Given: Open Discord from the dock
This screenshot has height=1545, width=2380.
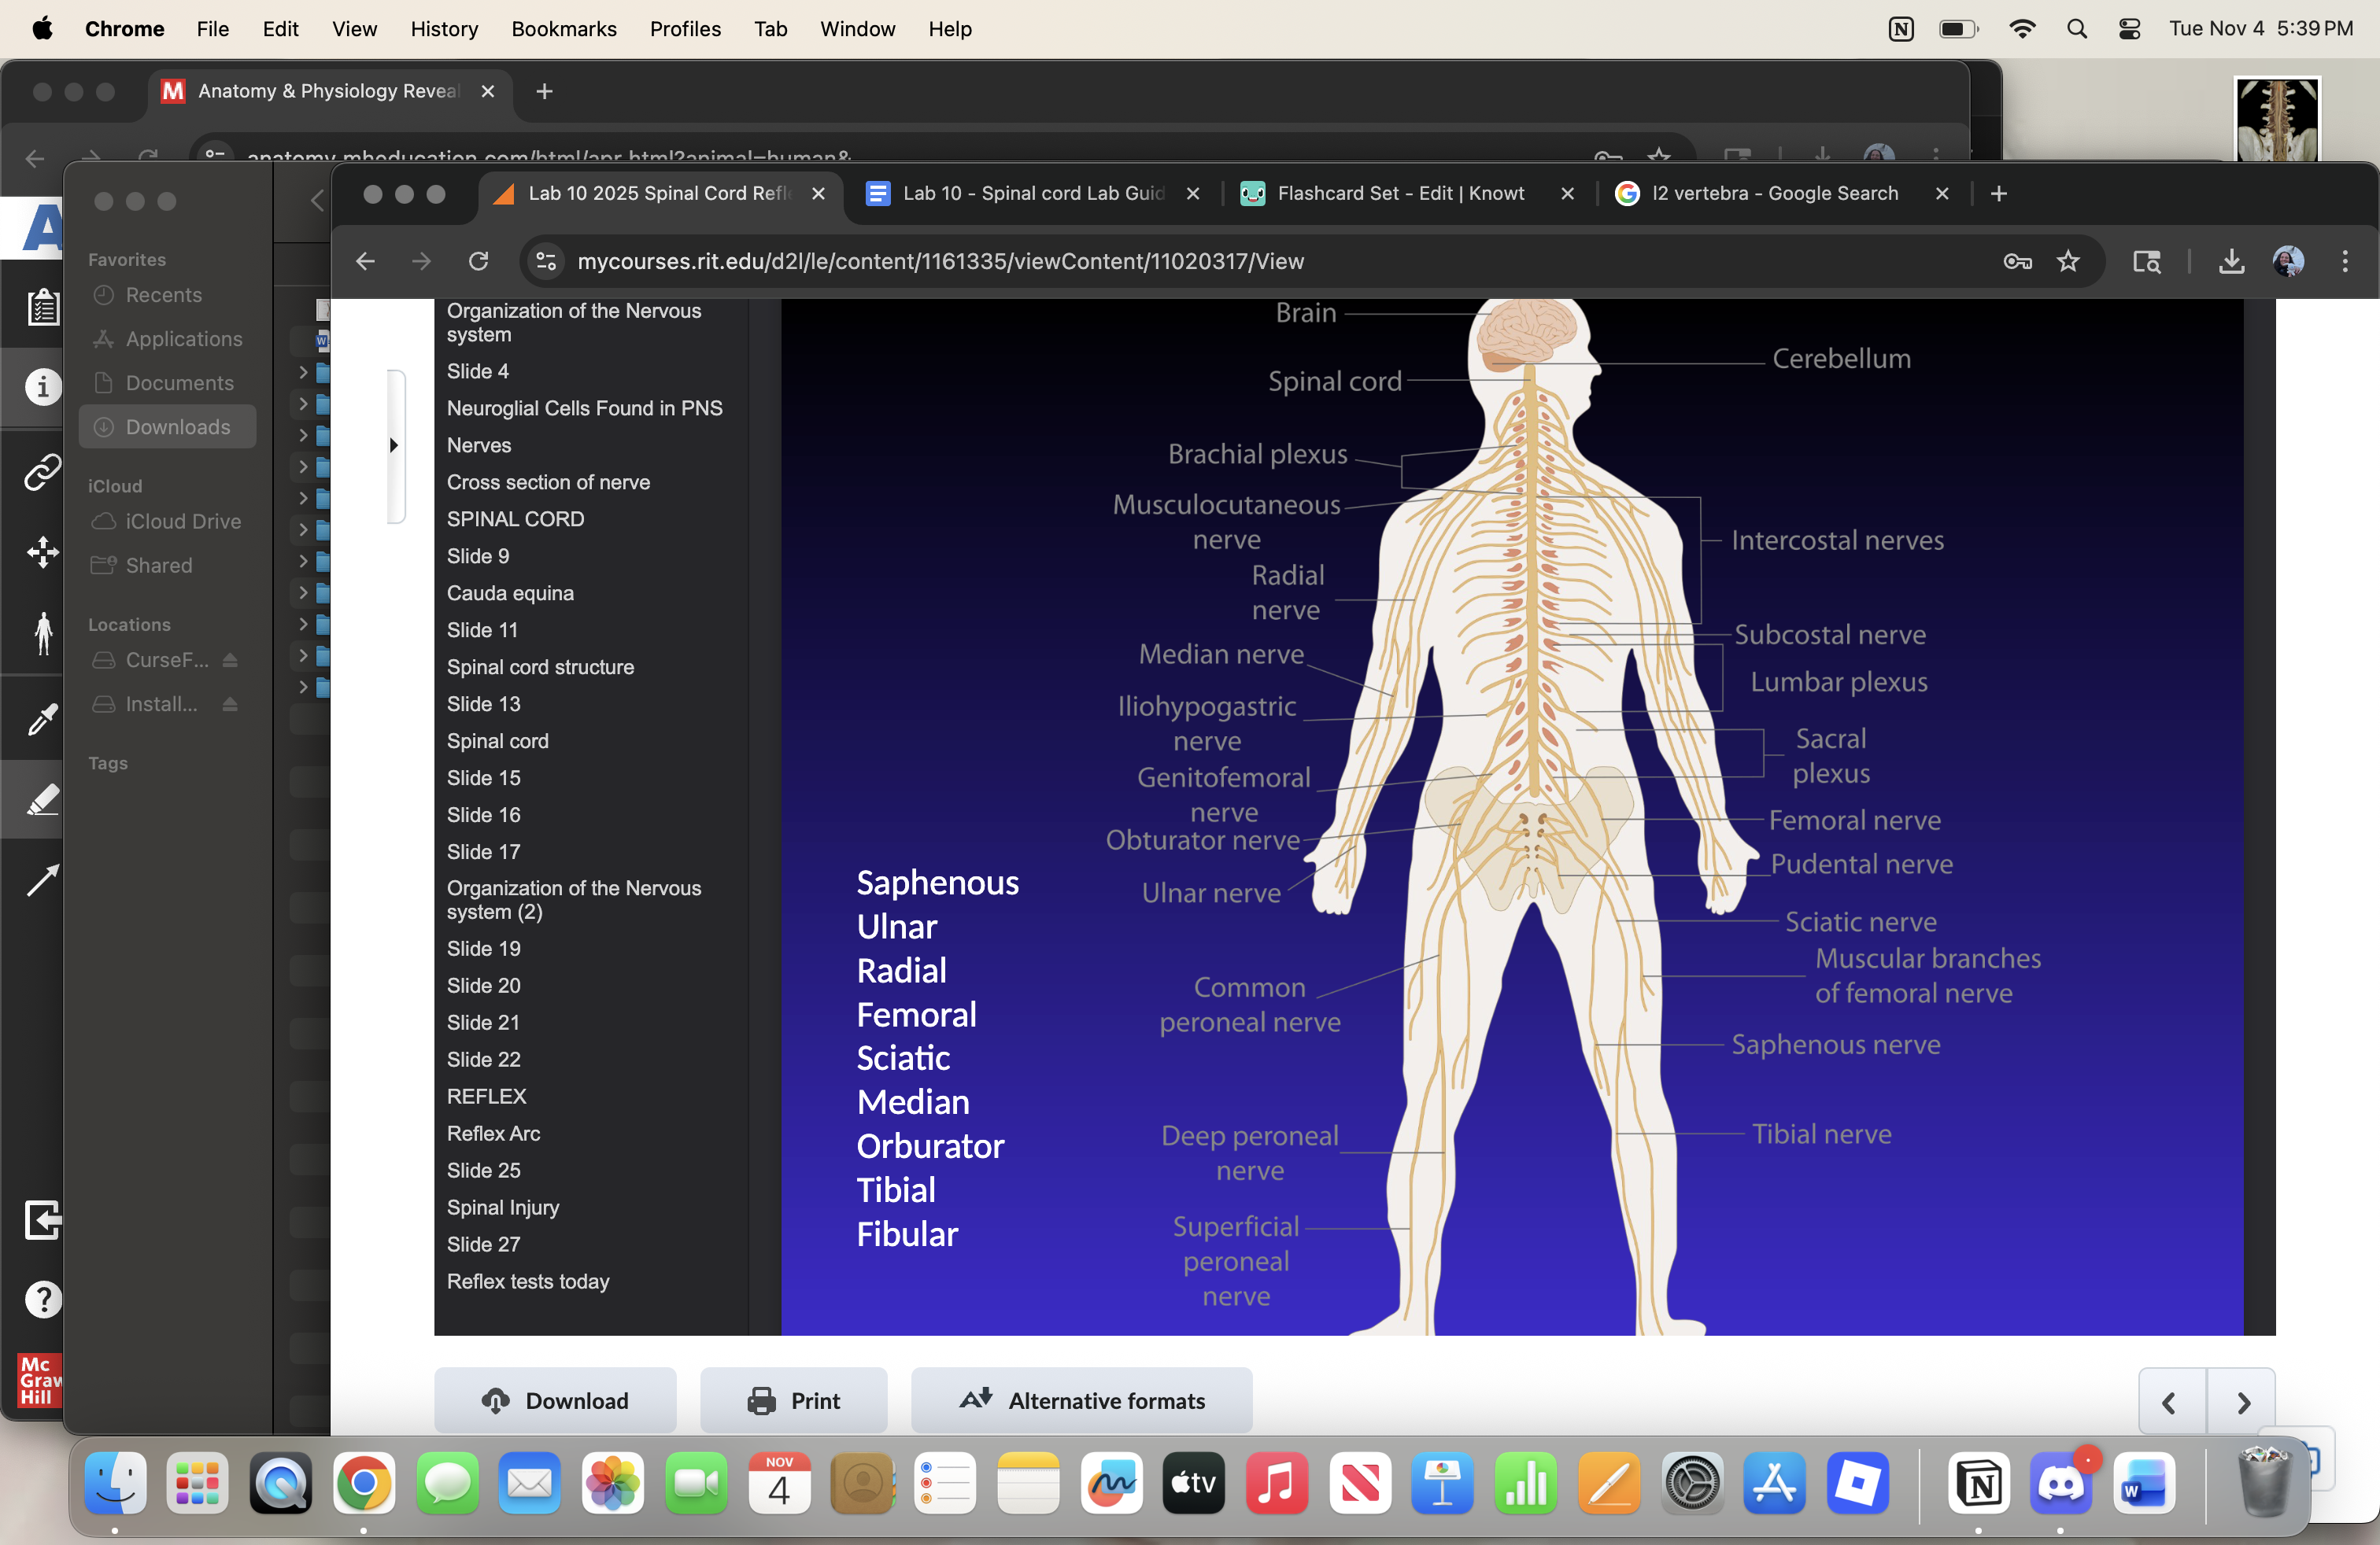Looking at the screenshot, I should pyautogui.click(x=2060, y=1483).
